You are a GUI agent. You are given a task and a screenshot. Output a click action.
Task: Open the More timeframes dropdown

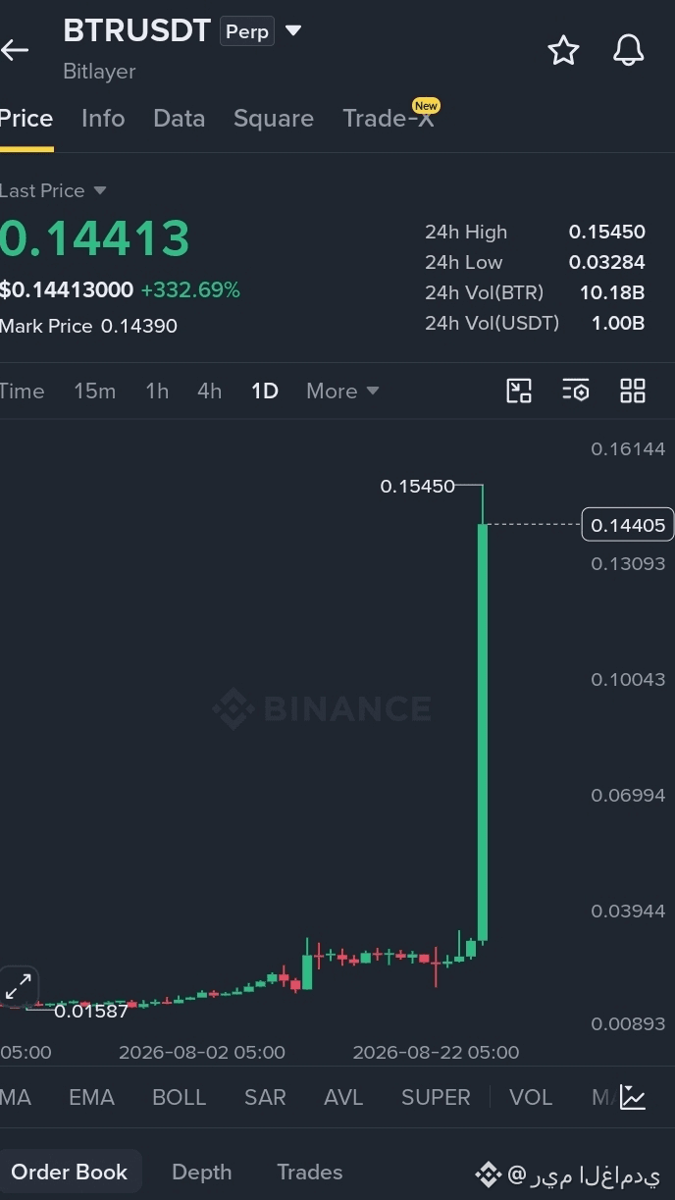click(342, 391)
